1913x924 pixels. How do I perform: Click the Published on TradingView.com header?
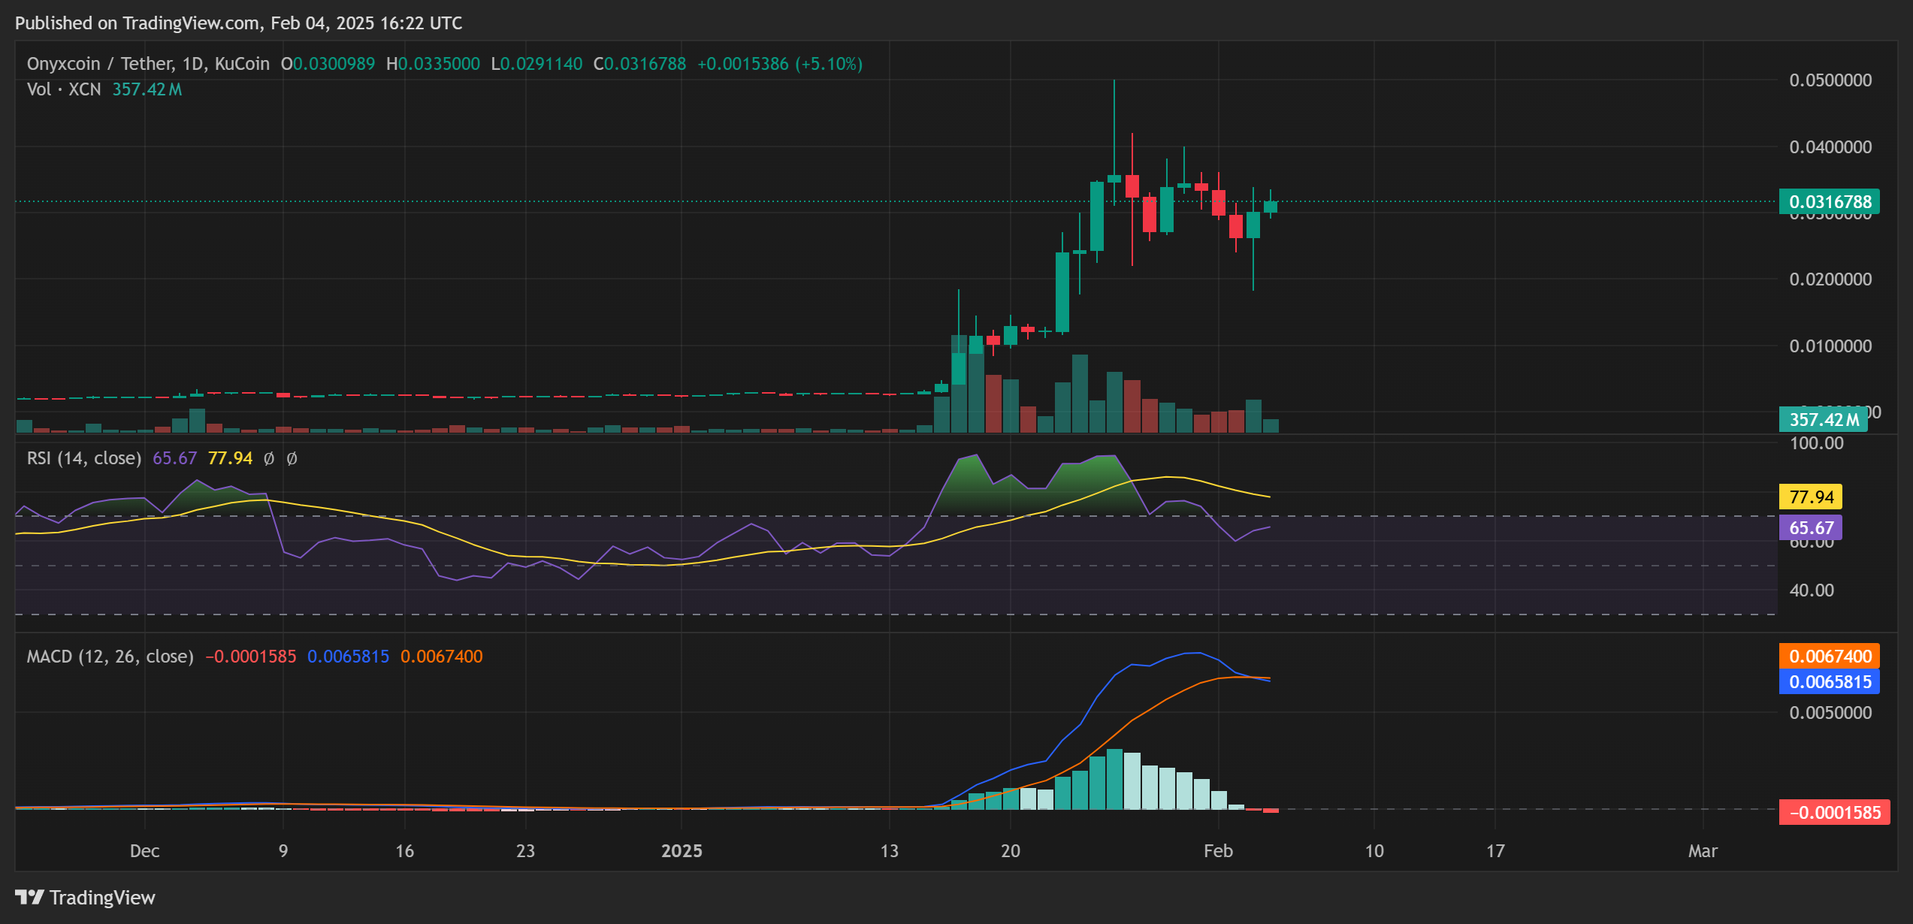238,23
